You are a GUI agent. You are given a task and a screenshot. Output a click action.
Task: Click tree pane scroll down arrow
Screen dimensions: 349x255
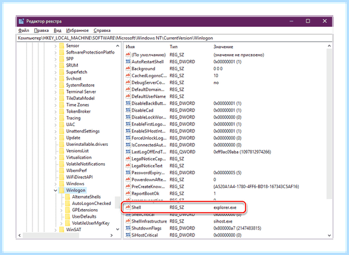pyautogui.click(x=117, y=229)
